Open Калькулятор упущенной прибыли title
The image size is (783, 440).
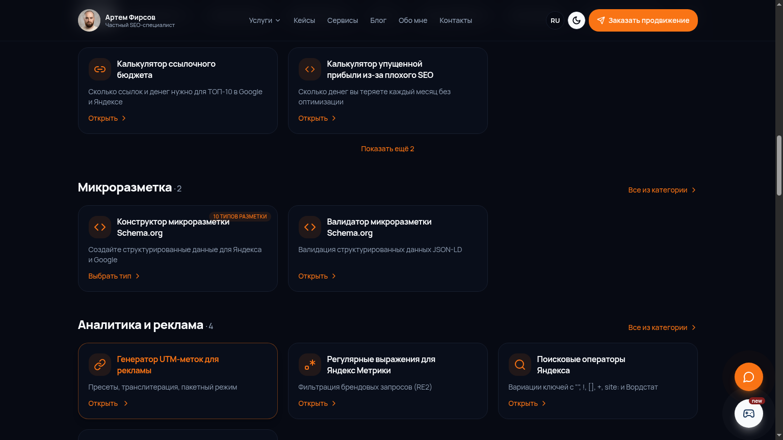pyautogui.click(x=380, y=69)
